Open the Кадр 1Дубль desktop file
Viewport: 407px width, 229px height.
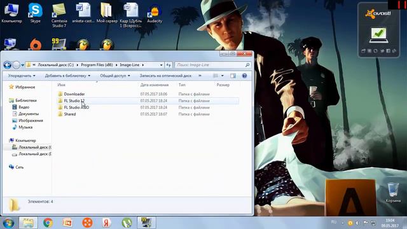(x=130, y=15)
